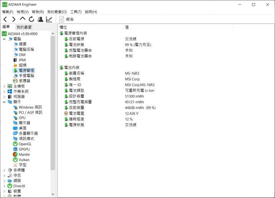275x198 pixels.
Task: Open PCI / AGP 視訊 item
Action: click(x=31, y=112)
